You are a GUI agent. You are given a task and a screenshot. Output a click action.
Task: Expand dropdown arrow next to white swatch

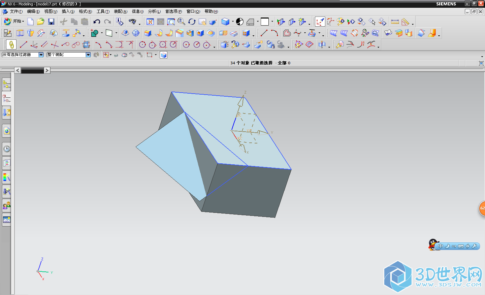272,22
